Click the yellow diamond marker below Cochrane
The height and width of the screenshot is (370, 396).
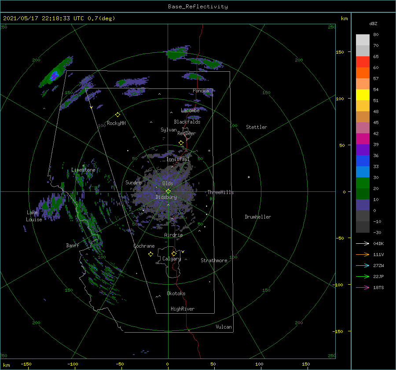(150, 254)
